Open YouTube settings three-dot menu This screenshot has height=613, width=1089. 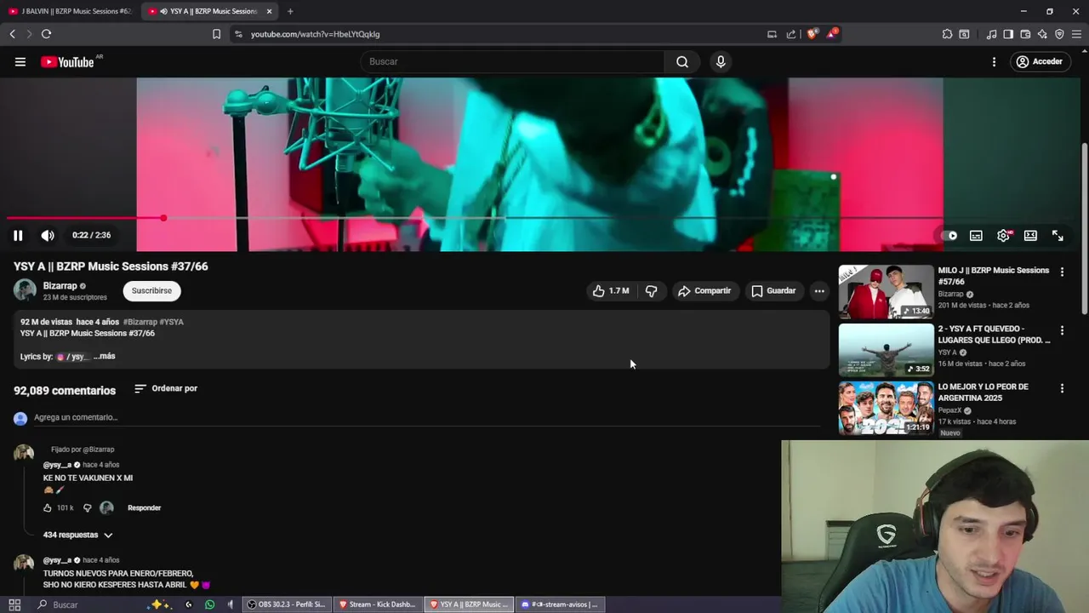click(x=994, y=61)
